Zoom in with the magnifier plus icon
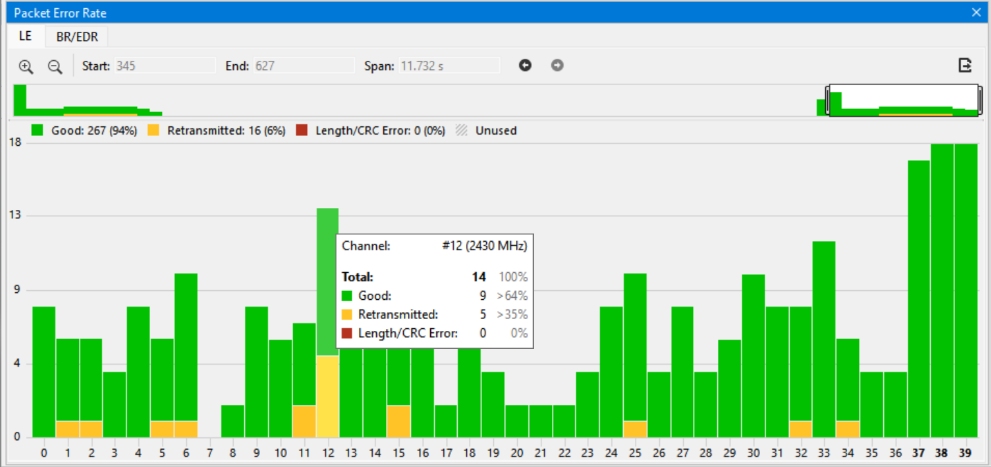This screenshot has height=467, width=991. point(26,66)
